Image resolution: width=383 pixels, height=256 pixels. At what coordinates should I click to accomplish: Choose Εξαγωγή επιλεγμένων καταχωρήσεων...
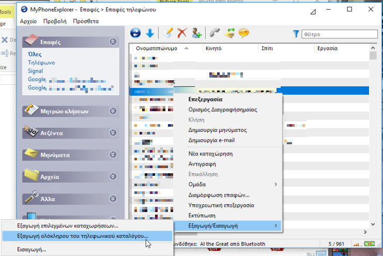coord(87,225)
